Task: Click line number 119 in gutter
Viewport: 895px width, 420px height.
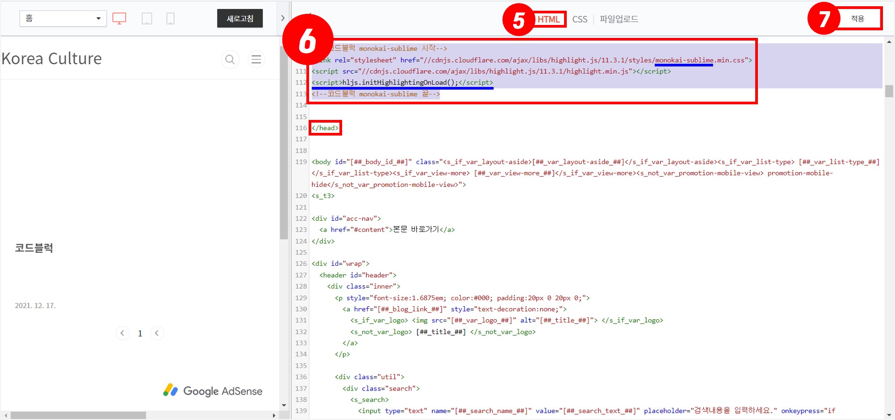Action: click(301, 162)
